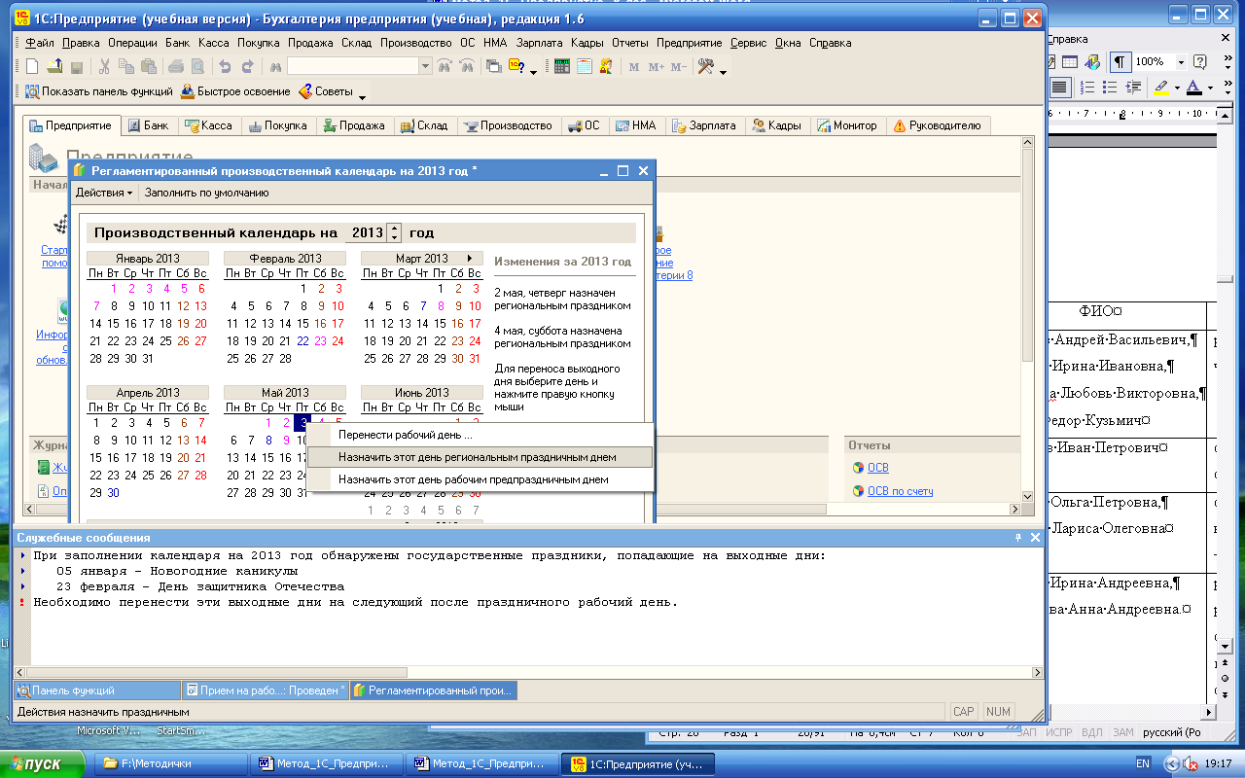
Task: Redo with the forward arrow icon
Action: pyautogui.click(x=247, y=66)
